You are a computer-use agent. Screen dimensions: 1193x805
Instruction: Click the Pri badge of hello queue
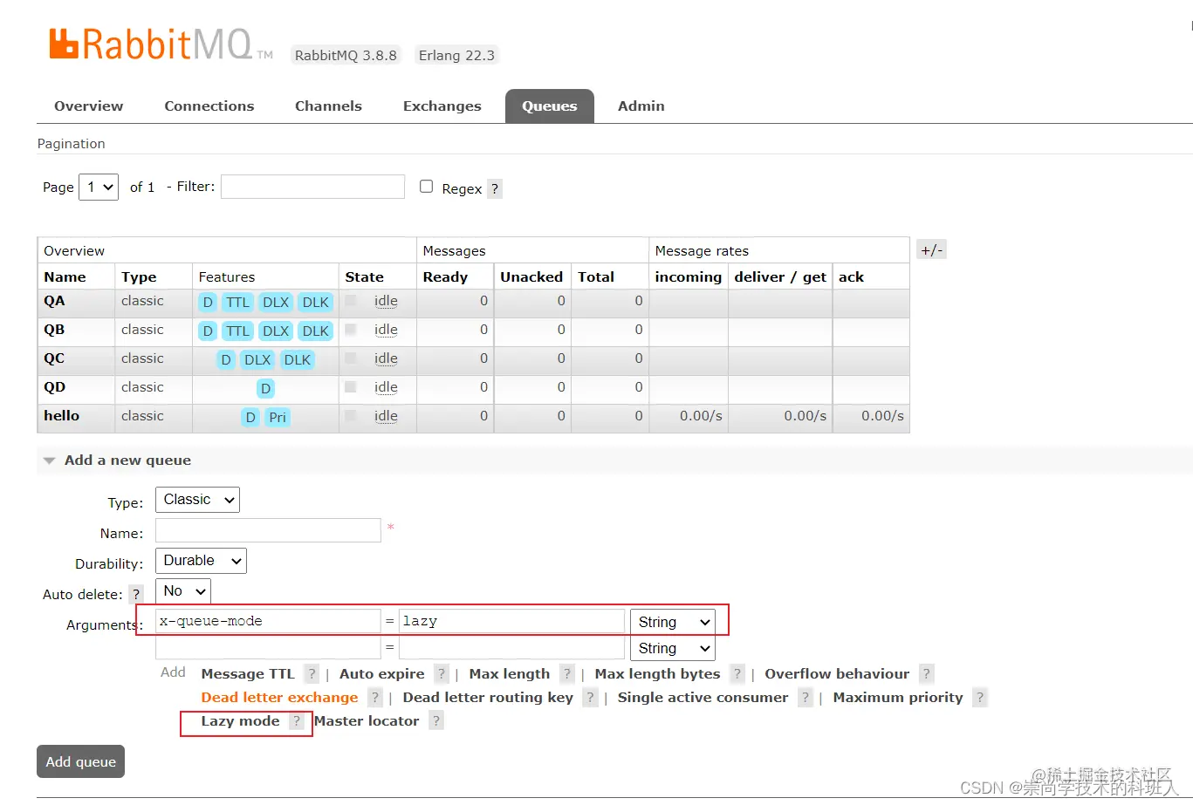(278, 418)
